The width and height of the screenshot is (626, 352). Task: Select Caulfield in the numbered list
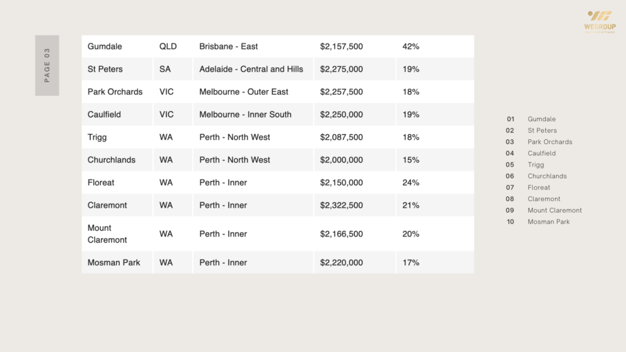542,153
